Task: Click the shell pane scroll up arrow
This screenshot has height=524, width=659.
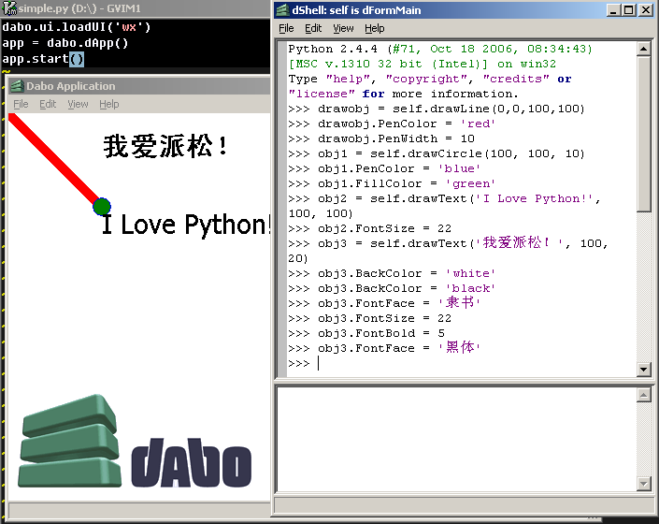Action: pos(644,49)
